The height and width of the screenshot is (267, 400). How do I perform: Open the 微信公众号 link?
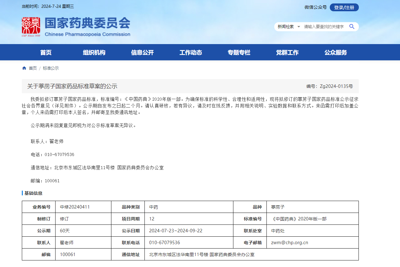[x=315, y=7]
